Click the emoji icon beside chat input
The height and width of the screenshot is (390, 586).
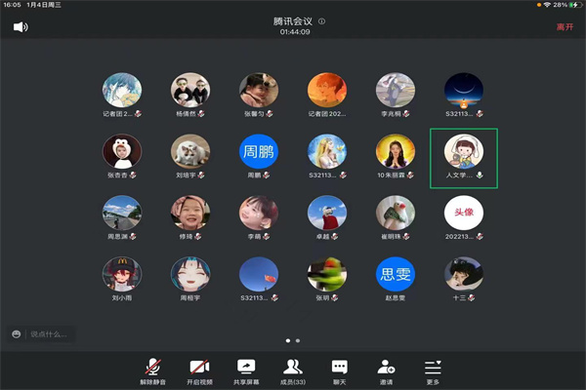tap(17, 334)
